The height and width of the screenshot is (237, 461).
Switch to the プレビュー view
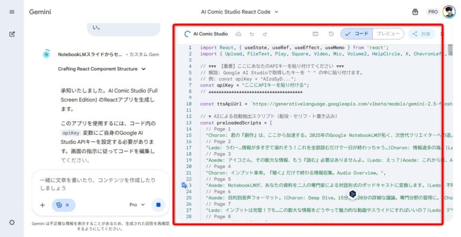pyautogui.click(x=388, y=34)
